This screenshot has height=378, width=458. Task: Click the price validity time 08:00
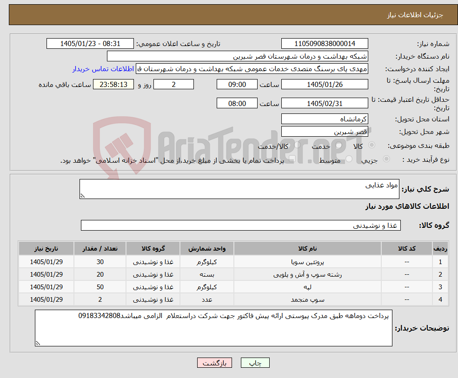[237, 103]
